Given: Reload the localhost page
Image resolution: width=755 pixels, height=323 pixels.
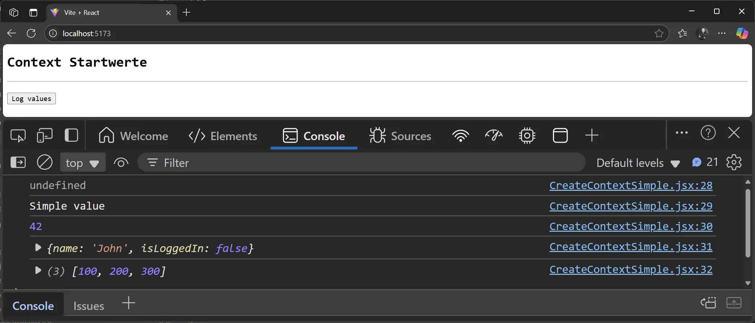Looking at the screenshot, I should point(31,33).
